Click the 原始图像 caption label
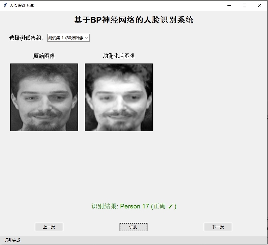Screen dimensions: 268x245 (x=44, y=56)
